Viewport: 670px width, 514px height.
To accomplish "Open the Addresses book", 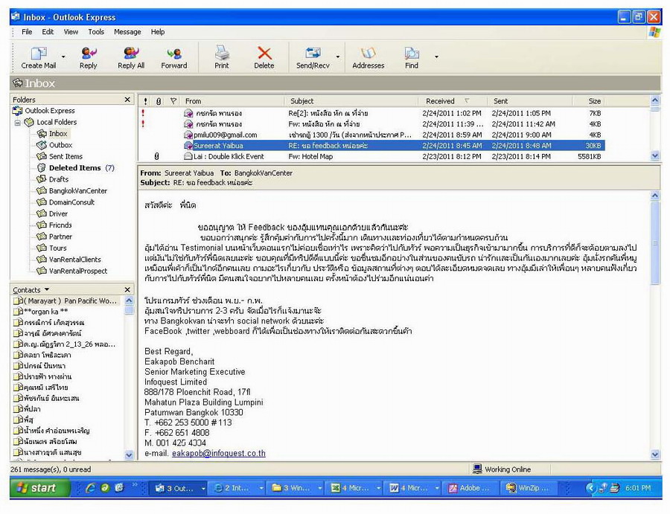I will coord(368,57).
